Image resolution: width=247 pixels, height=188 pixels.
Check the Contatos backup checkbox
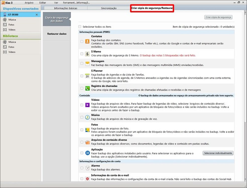[x=82, y=41]
